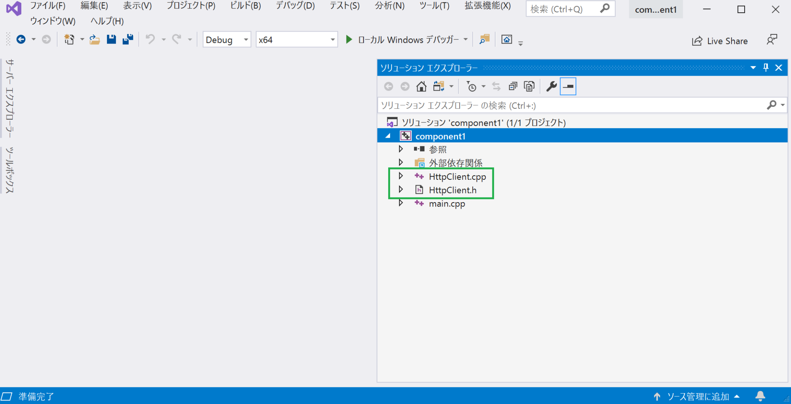Open the Debug configuration dropdown
Viewport: 791px width, 404px height.
[246, 39]
